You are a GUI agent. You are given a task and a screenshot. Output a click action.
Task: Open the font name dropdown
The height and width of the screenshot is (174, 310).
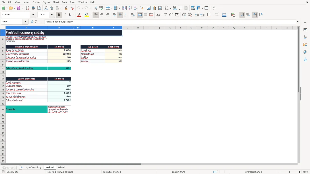[x=33, y=15]
